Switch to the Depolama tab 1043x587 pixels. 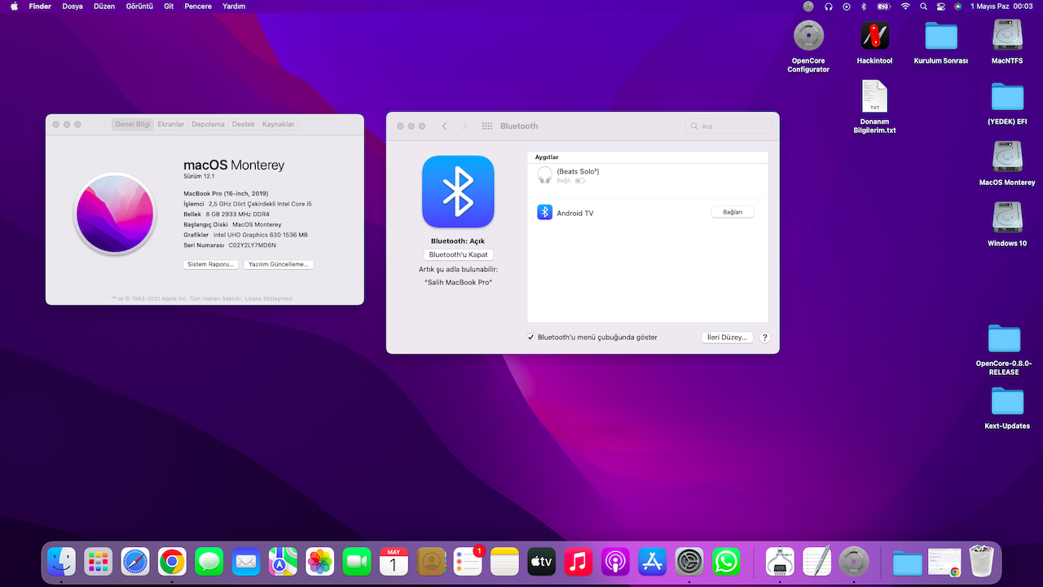click(208, 125)
